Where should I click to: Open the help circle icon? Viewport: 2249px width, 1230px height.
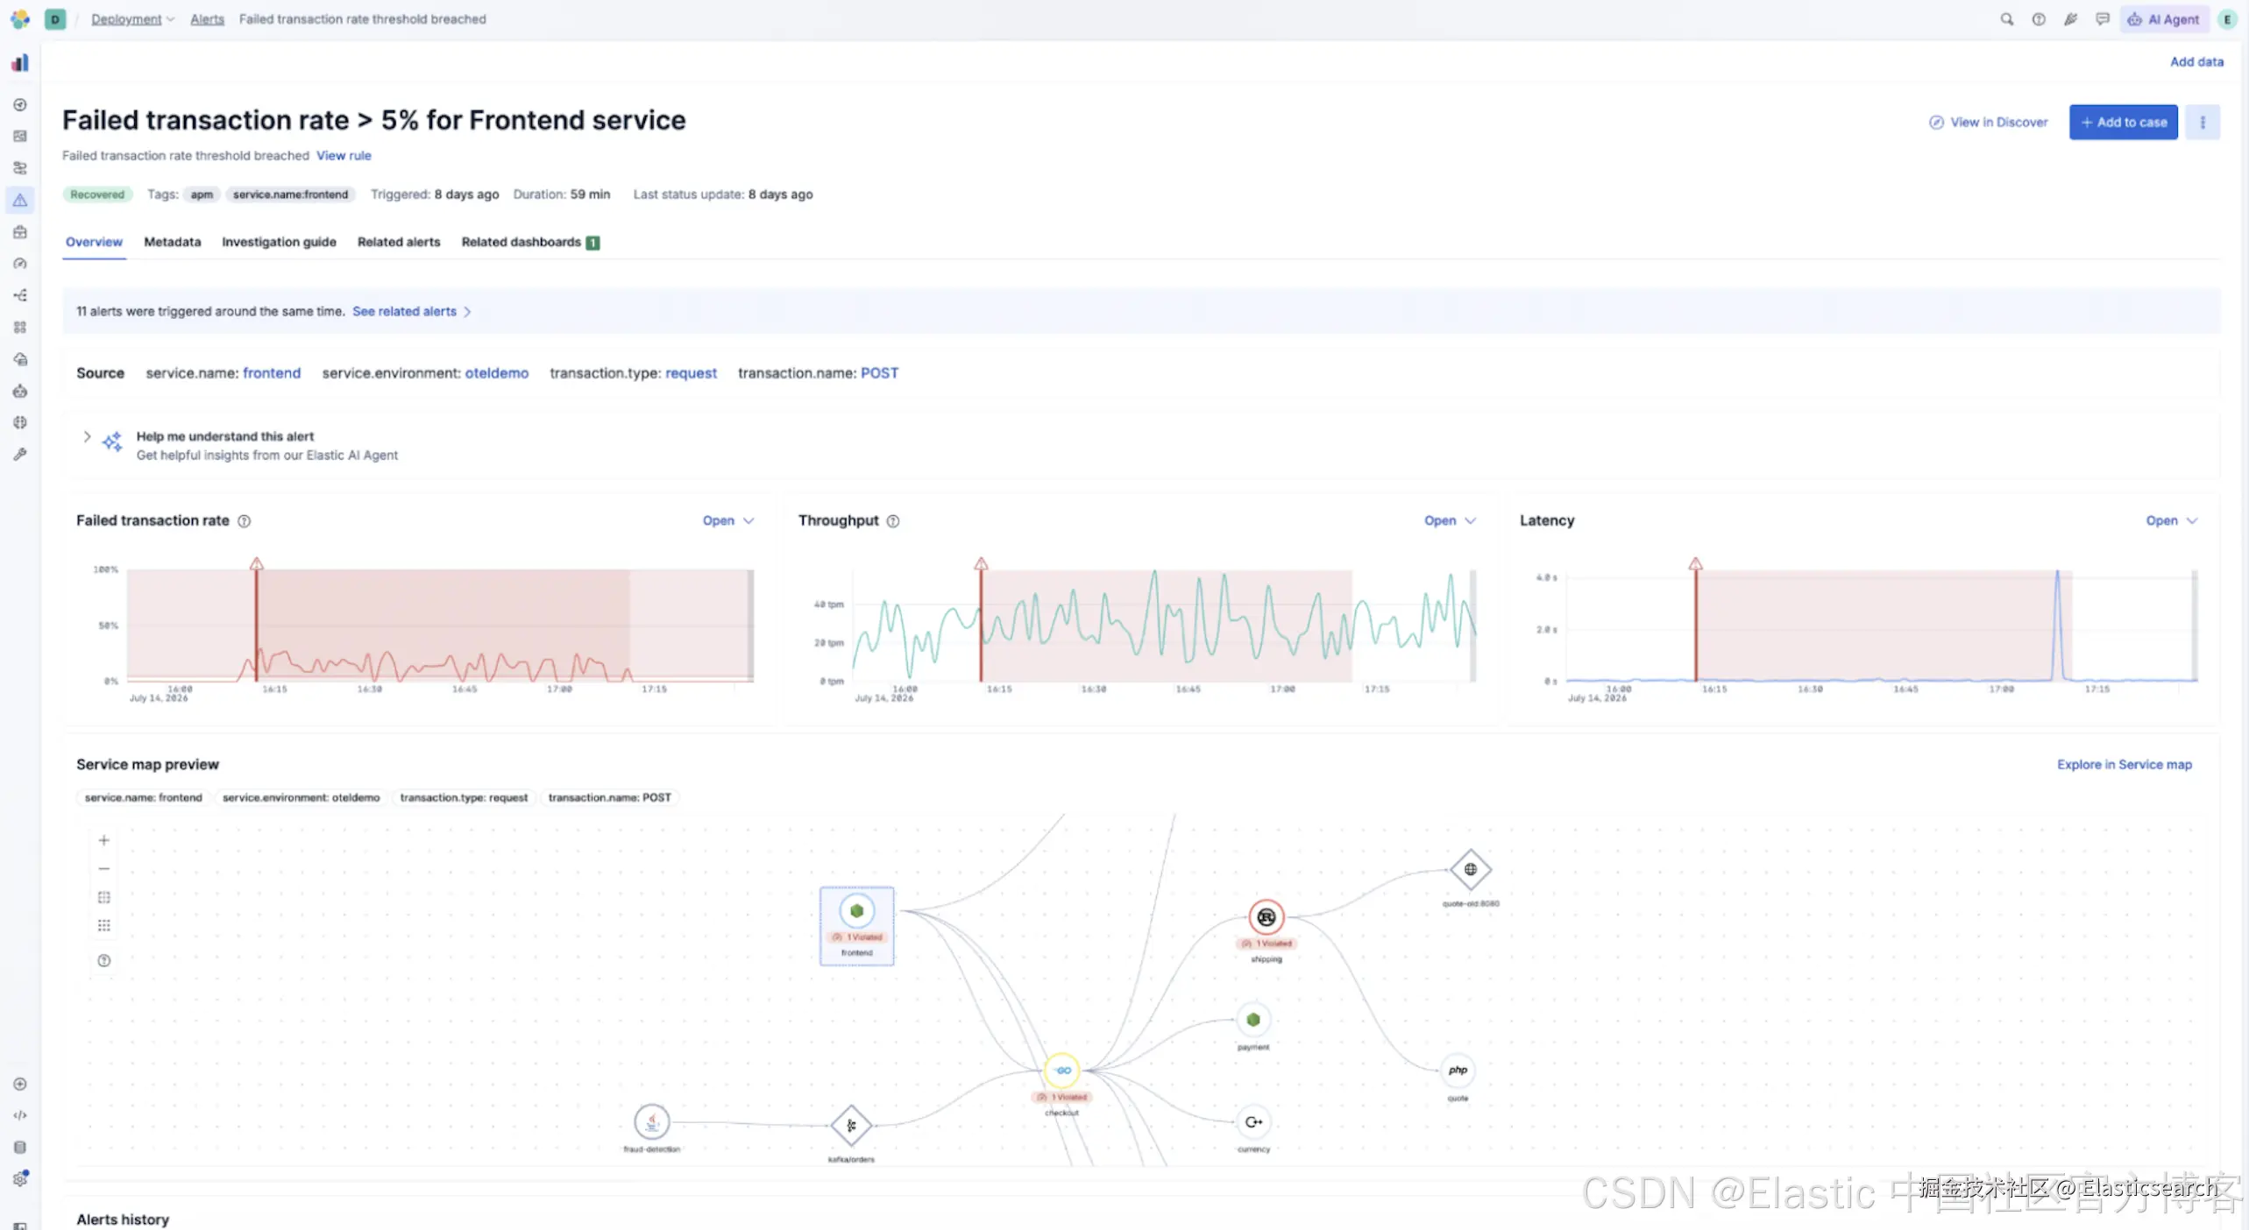[2039, 18]
